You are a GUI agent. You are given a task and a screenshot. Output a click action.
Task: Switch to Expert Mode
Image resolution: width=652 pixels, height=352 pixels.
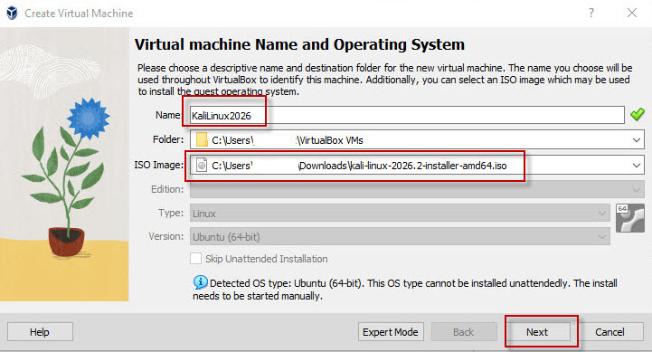pyautogui.click(x=391, y=332)
